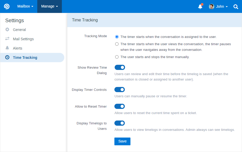Click the notification bell icon
The image size is (242, 152).
click(x=200, y=7)
